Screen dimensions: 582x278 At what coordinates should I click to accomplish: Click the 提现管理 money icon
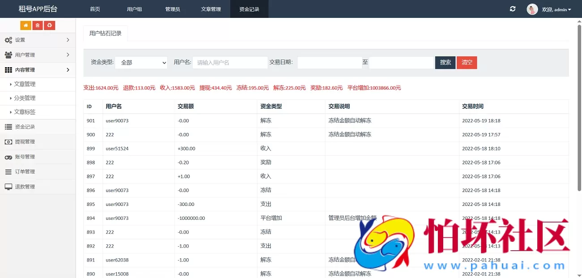click(x=7, y=141)
